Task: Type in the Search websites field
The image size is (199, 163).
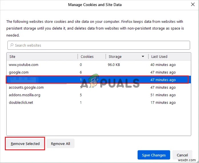Action: point(100,45)
